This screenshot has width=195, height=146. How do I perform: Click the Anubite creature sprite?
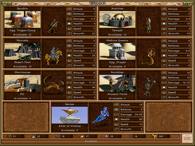click(x=150, y=87)
